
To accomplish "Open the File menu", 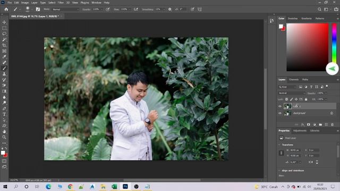I will pos(10,3).
